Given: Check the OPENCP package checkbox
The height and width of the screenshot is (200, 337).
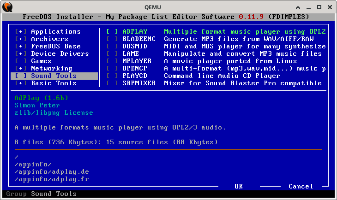Looking at the screenshot, I should pyautogui.click(x=112, y=68).
